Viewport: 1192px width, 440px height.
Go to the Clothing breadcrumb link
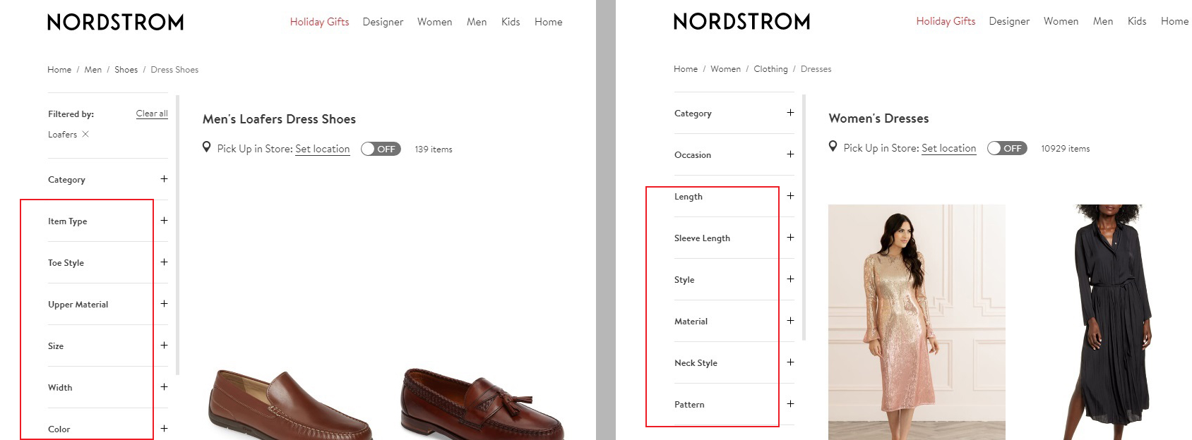(770, 69)
